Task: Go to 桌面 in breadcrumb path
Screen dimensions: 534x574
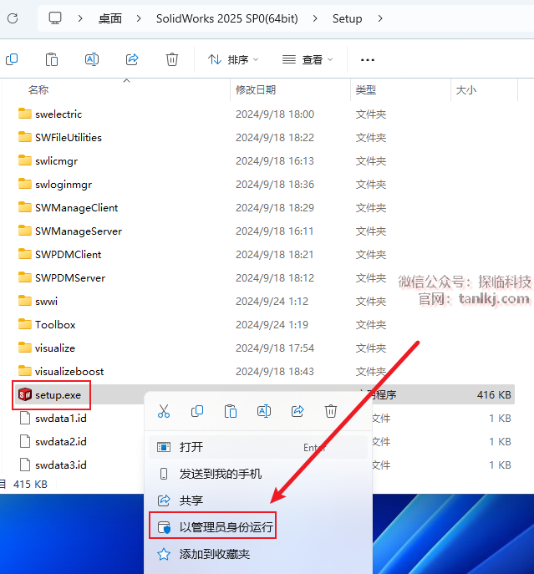Action: [x=109, y=18]
